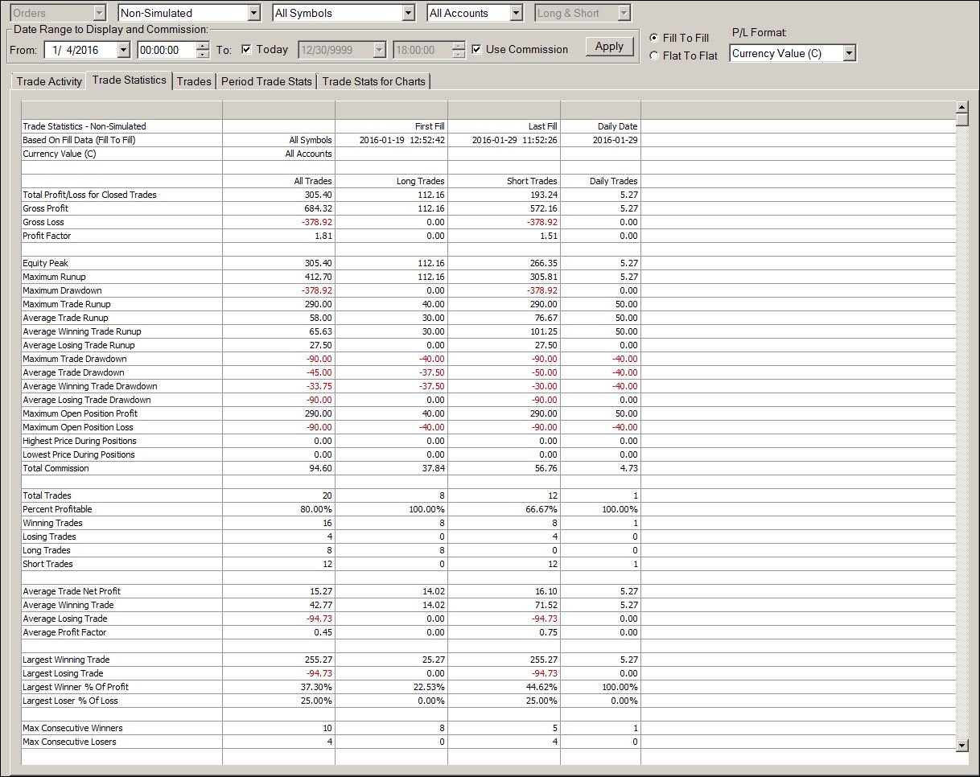
Task: Click the Total Trades row label
Action: point(47,495)
